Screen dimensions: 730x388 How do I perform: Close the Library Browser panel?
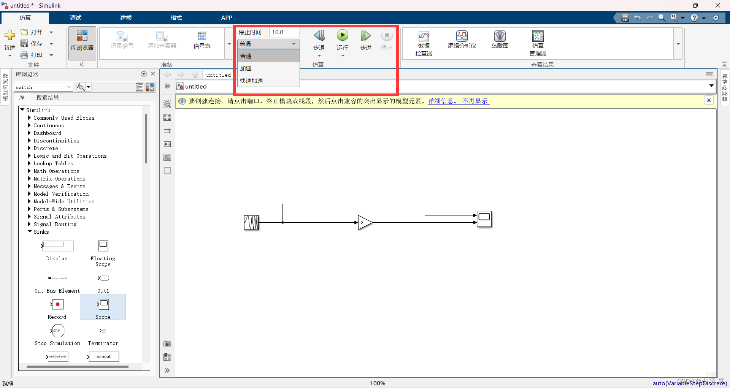click(153, 74)
